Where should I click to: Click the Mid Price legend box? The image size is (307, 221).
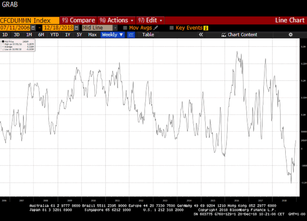point(17,45)
